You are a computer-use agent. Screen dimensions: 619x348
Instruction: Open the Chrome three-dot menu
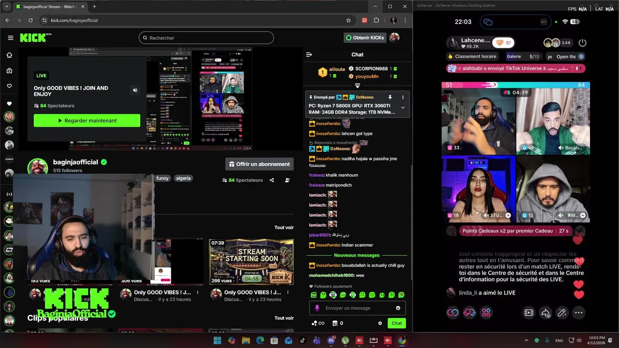405,20
